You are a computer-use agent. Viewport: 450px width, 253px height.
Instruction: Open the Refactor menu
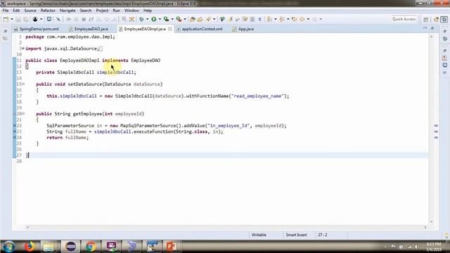click(x=48, y=11)
